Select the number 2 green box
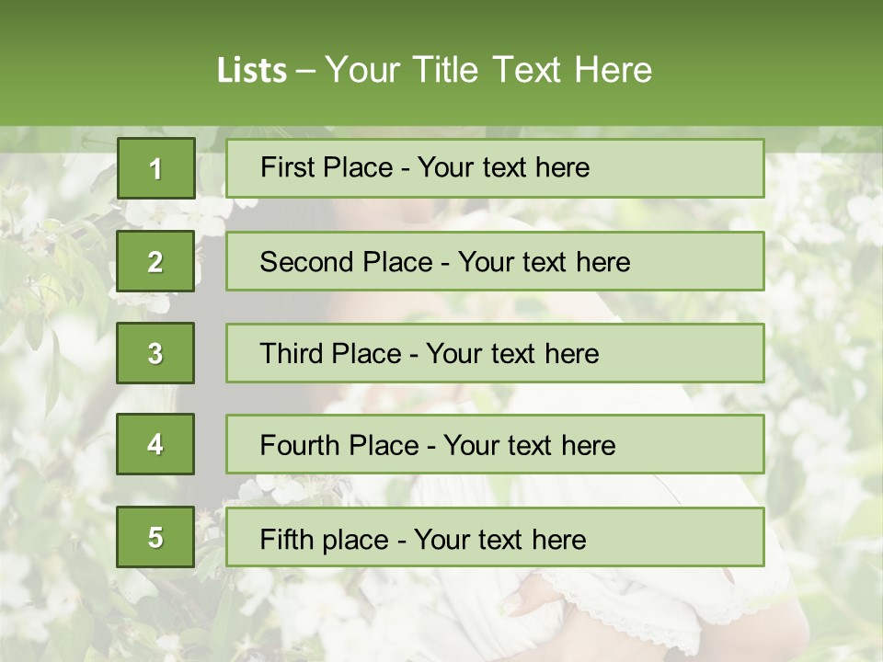The height and width of the screenshot is (662, 883). pyautogui.click(x=155, y=261)
